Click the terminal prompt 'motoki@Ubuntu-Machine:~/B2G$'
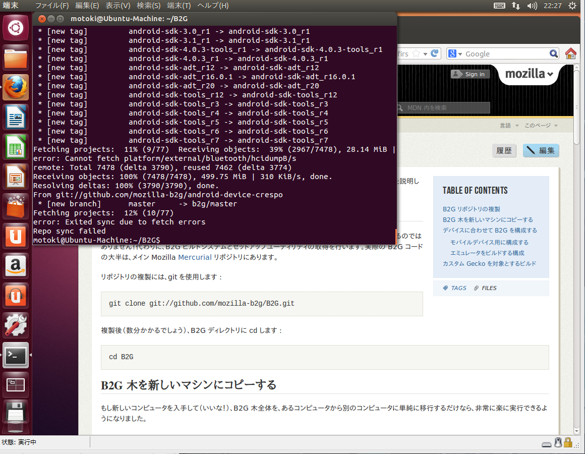 tap(97, 240)
